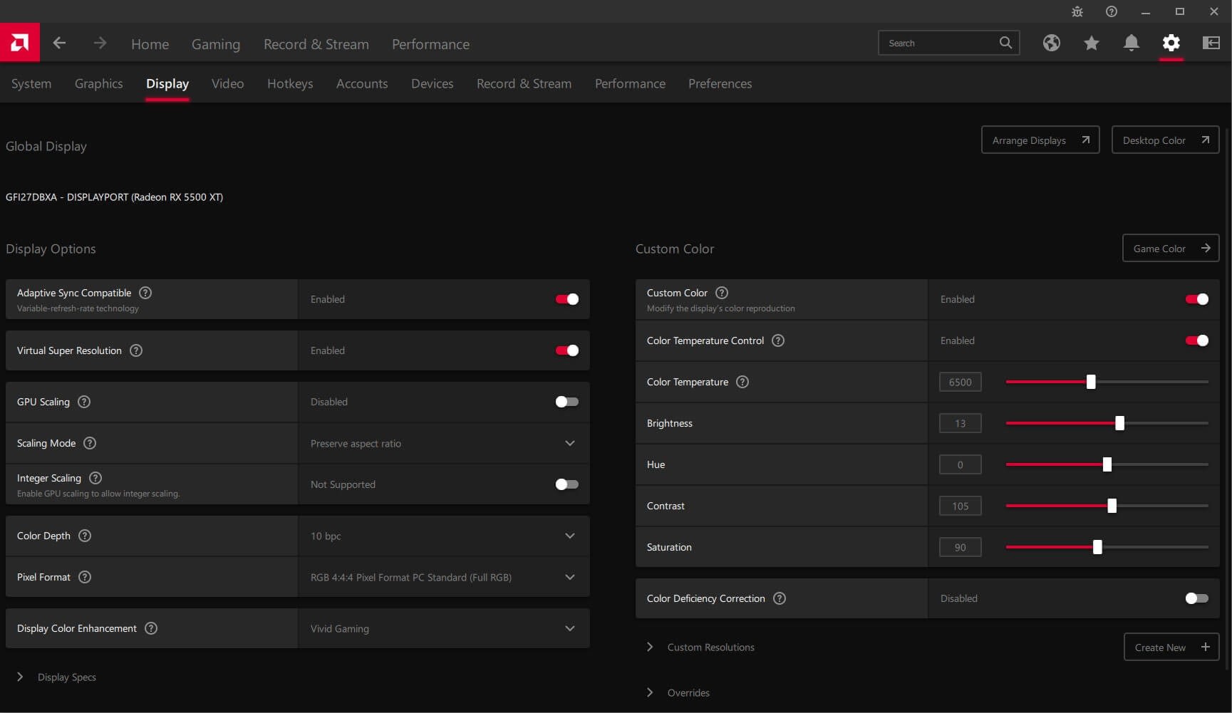Open Home in top navigation
1232x713 pixels.
click(x=150, y=43)
